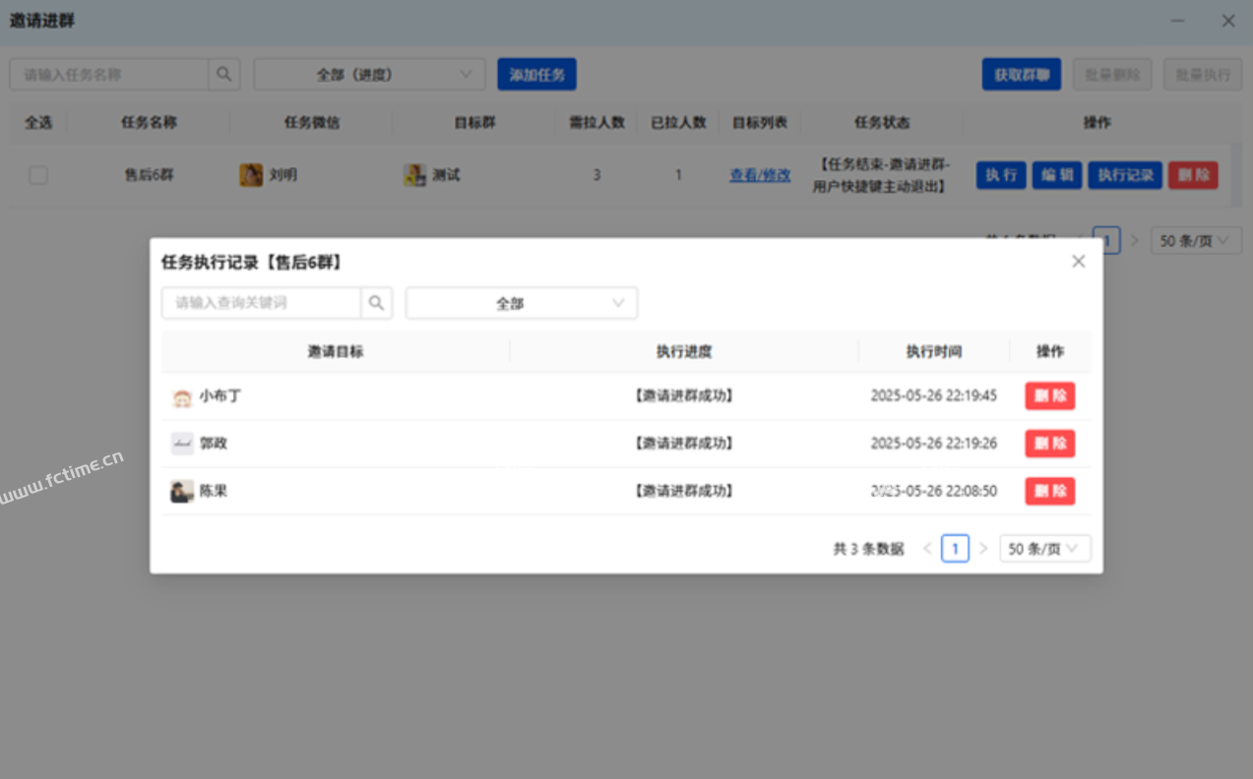Close the 邀请进群 window
Viewport: 1253px width, 779px height.
tap(1228, 21)
